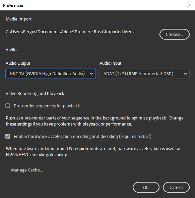Screen dimensions: 195x198
Task: Discard changes with the Cancel button
Action: pos(176,187)
